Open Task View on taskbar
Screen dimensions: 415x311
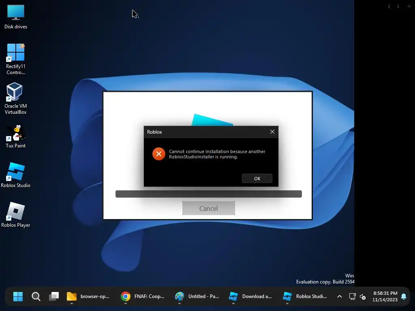54,296
